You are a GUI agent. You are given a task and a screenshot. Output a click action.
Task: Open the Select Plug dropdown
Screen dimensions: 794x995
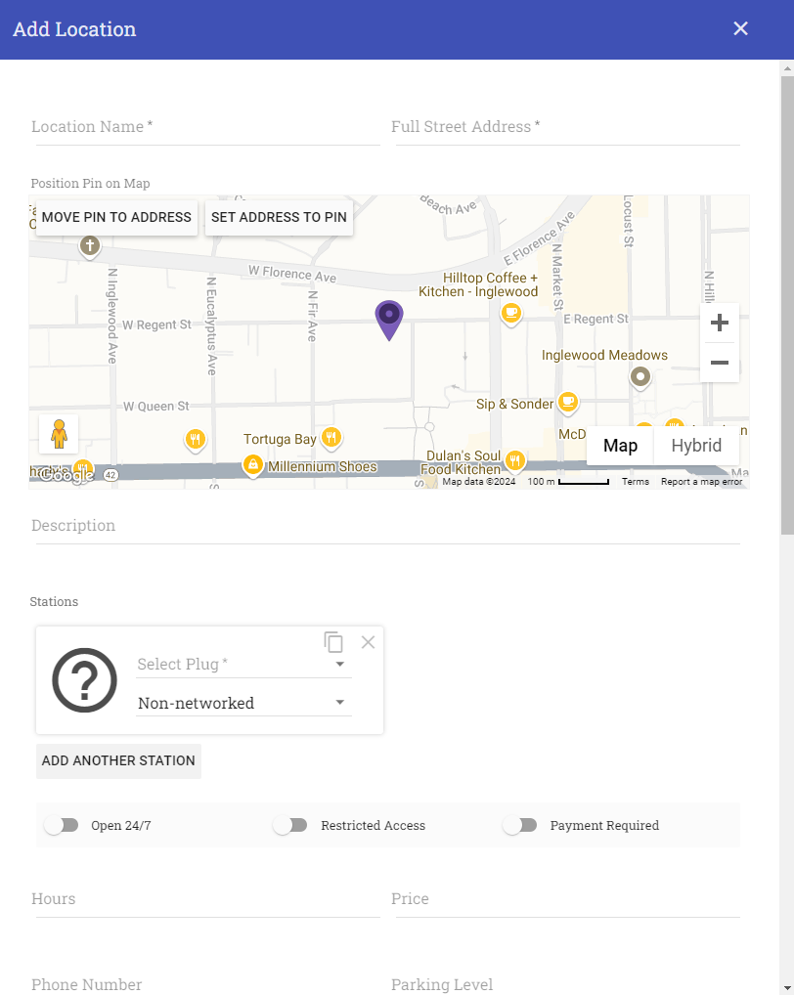coord(243,665)
